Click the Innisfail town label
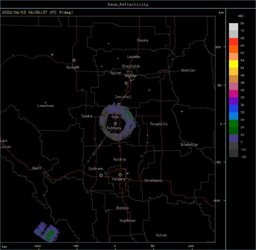 tap(123, 97)
